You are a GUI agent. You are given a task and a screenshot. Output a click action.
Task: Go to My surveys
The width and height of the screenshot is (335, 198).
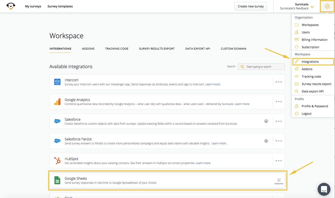click(33, 6)
